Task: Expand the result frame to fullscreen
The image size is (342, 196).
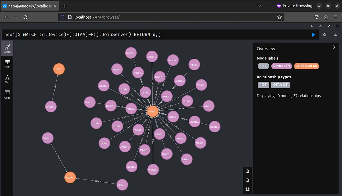Action: 329,26
